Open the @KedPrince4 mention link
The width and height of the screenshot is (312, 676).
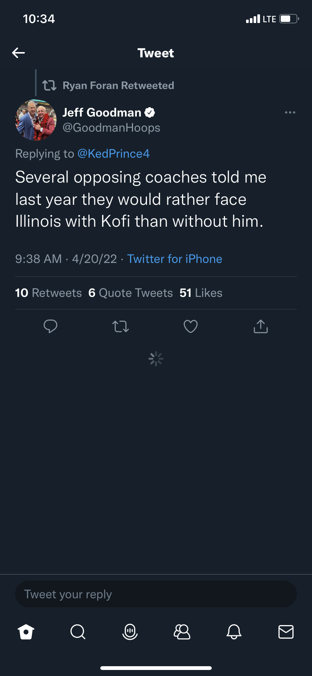click(113, 154)
